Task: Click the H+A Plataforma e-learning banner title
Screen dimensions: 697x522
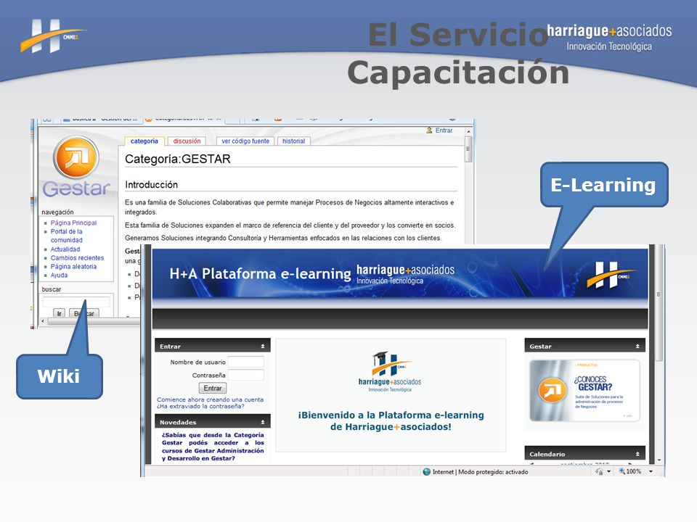Action: coord(260,273)
